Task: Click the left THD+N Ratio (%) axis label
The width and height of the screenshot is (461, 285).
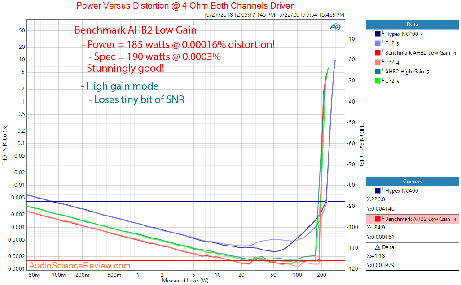Action: (x=4, y=145)
